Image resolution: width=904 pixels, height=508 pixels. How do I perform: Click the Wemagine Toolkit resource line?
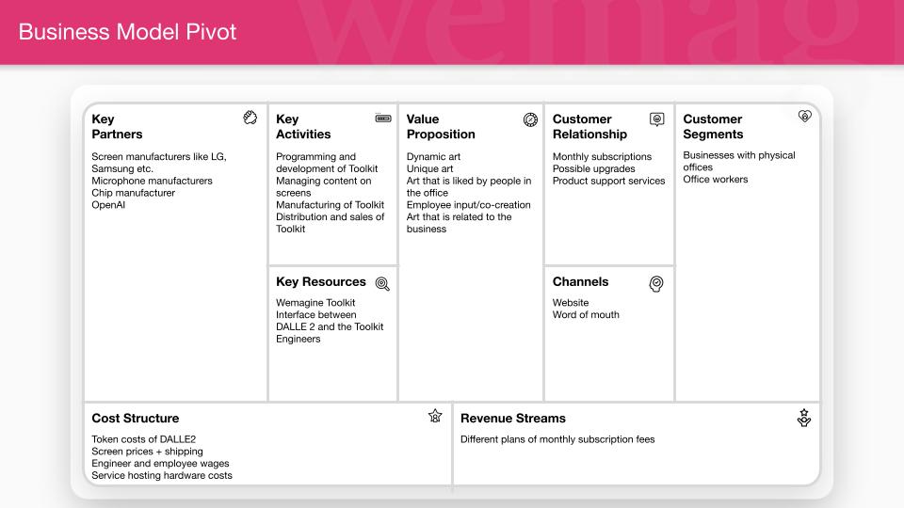315,303
